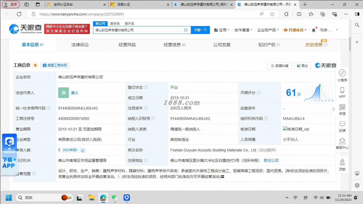Open the 附近公司 nearby companies link
This screenshot has width=363, height=204.
[271, 160]
